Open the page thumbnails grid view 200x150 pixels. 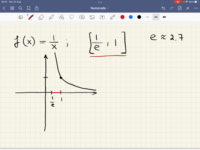(x=12, y=8)
